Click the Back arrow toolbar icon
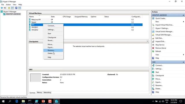 [x=2, y=8]
